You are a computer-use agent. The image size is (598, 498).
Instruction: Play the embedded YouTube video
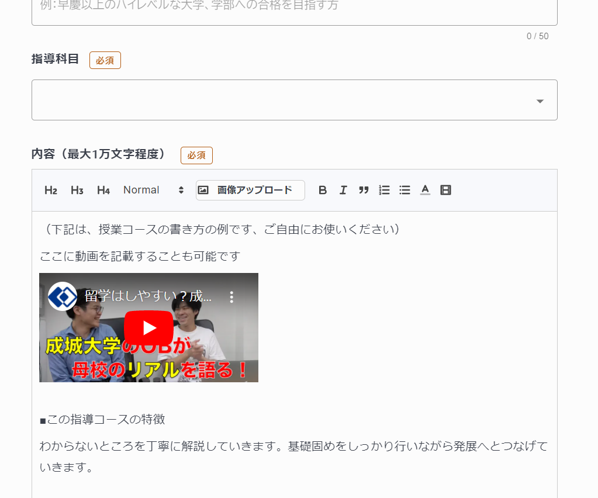pyautogui.click(x=148, y=328)
